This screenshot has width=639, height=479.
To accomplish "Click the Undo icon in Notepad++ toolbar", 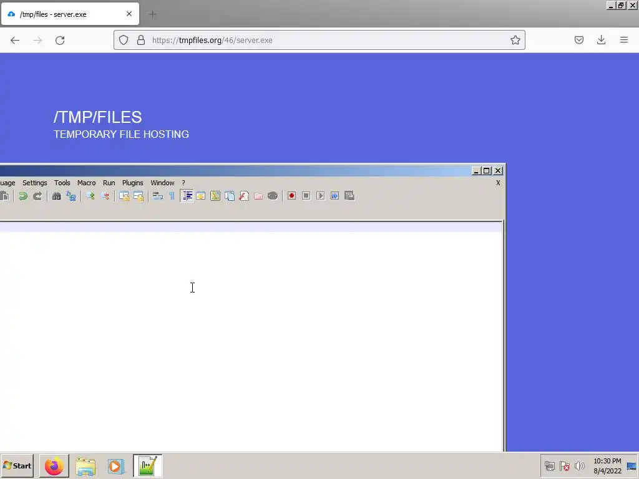I will pos(23,196).
